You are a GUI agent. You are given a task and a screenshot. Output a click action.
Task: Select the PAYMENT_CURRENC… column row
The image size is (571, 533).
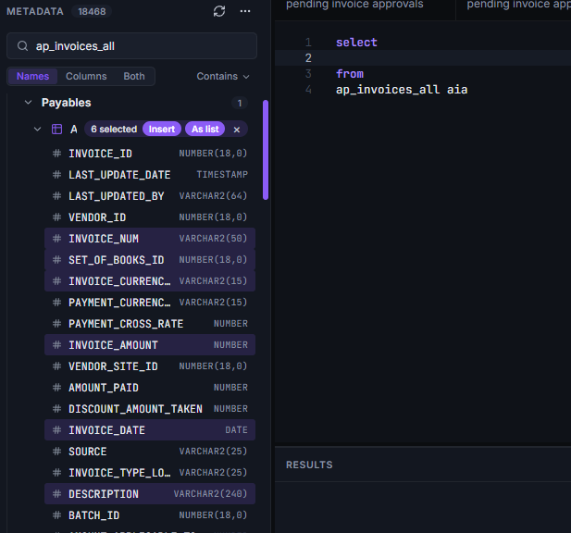150,303
